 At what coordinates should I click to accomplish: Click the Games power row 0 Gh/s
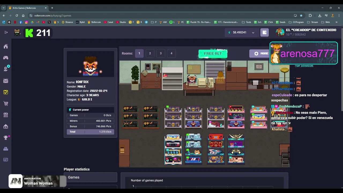pos(90,115)
